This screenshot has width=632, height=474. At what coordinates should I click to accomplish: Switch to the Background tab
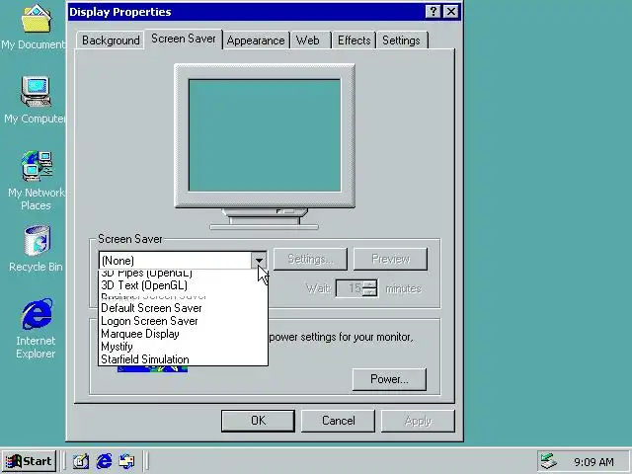tap(111, 40)
